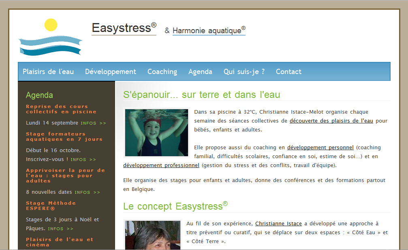
Task: Click Apprivoiser la peur de l'eau heading
Action: click(65, 176)
